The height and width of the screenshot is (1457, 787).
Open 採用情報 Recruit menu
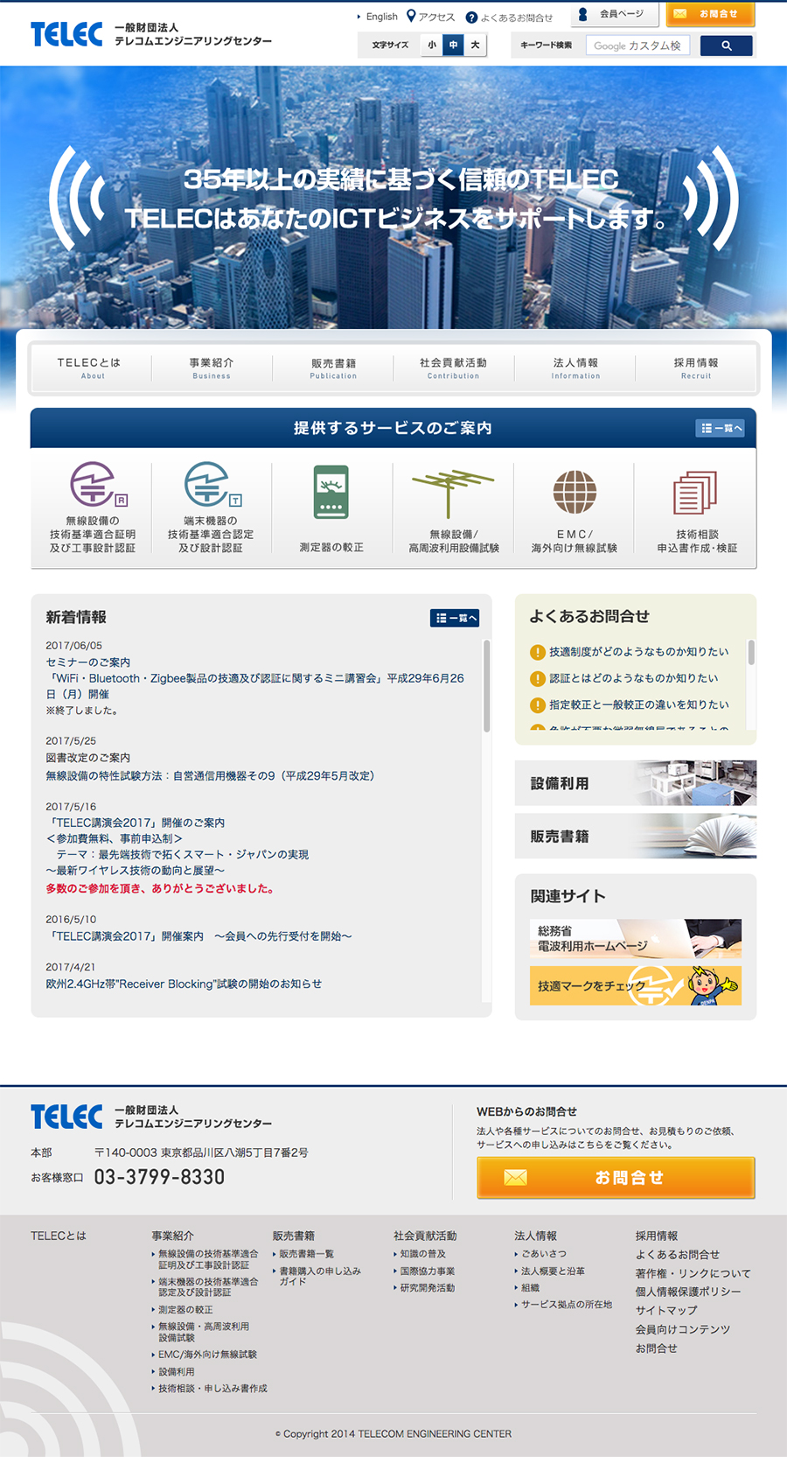696,368
